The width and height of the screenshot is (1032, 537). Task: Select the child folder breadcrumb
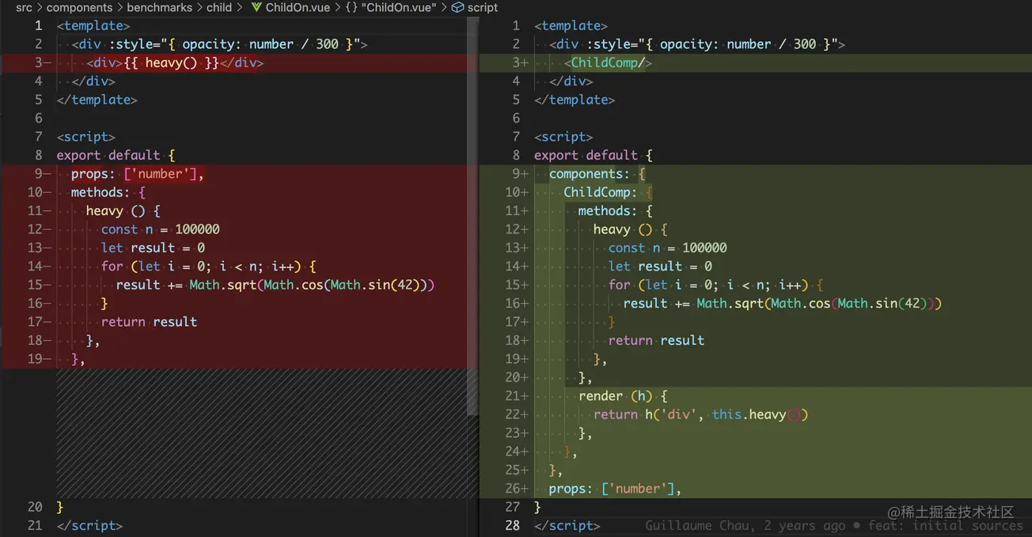coord(219,7)
